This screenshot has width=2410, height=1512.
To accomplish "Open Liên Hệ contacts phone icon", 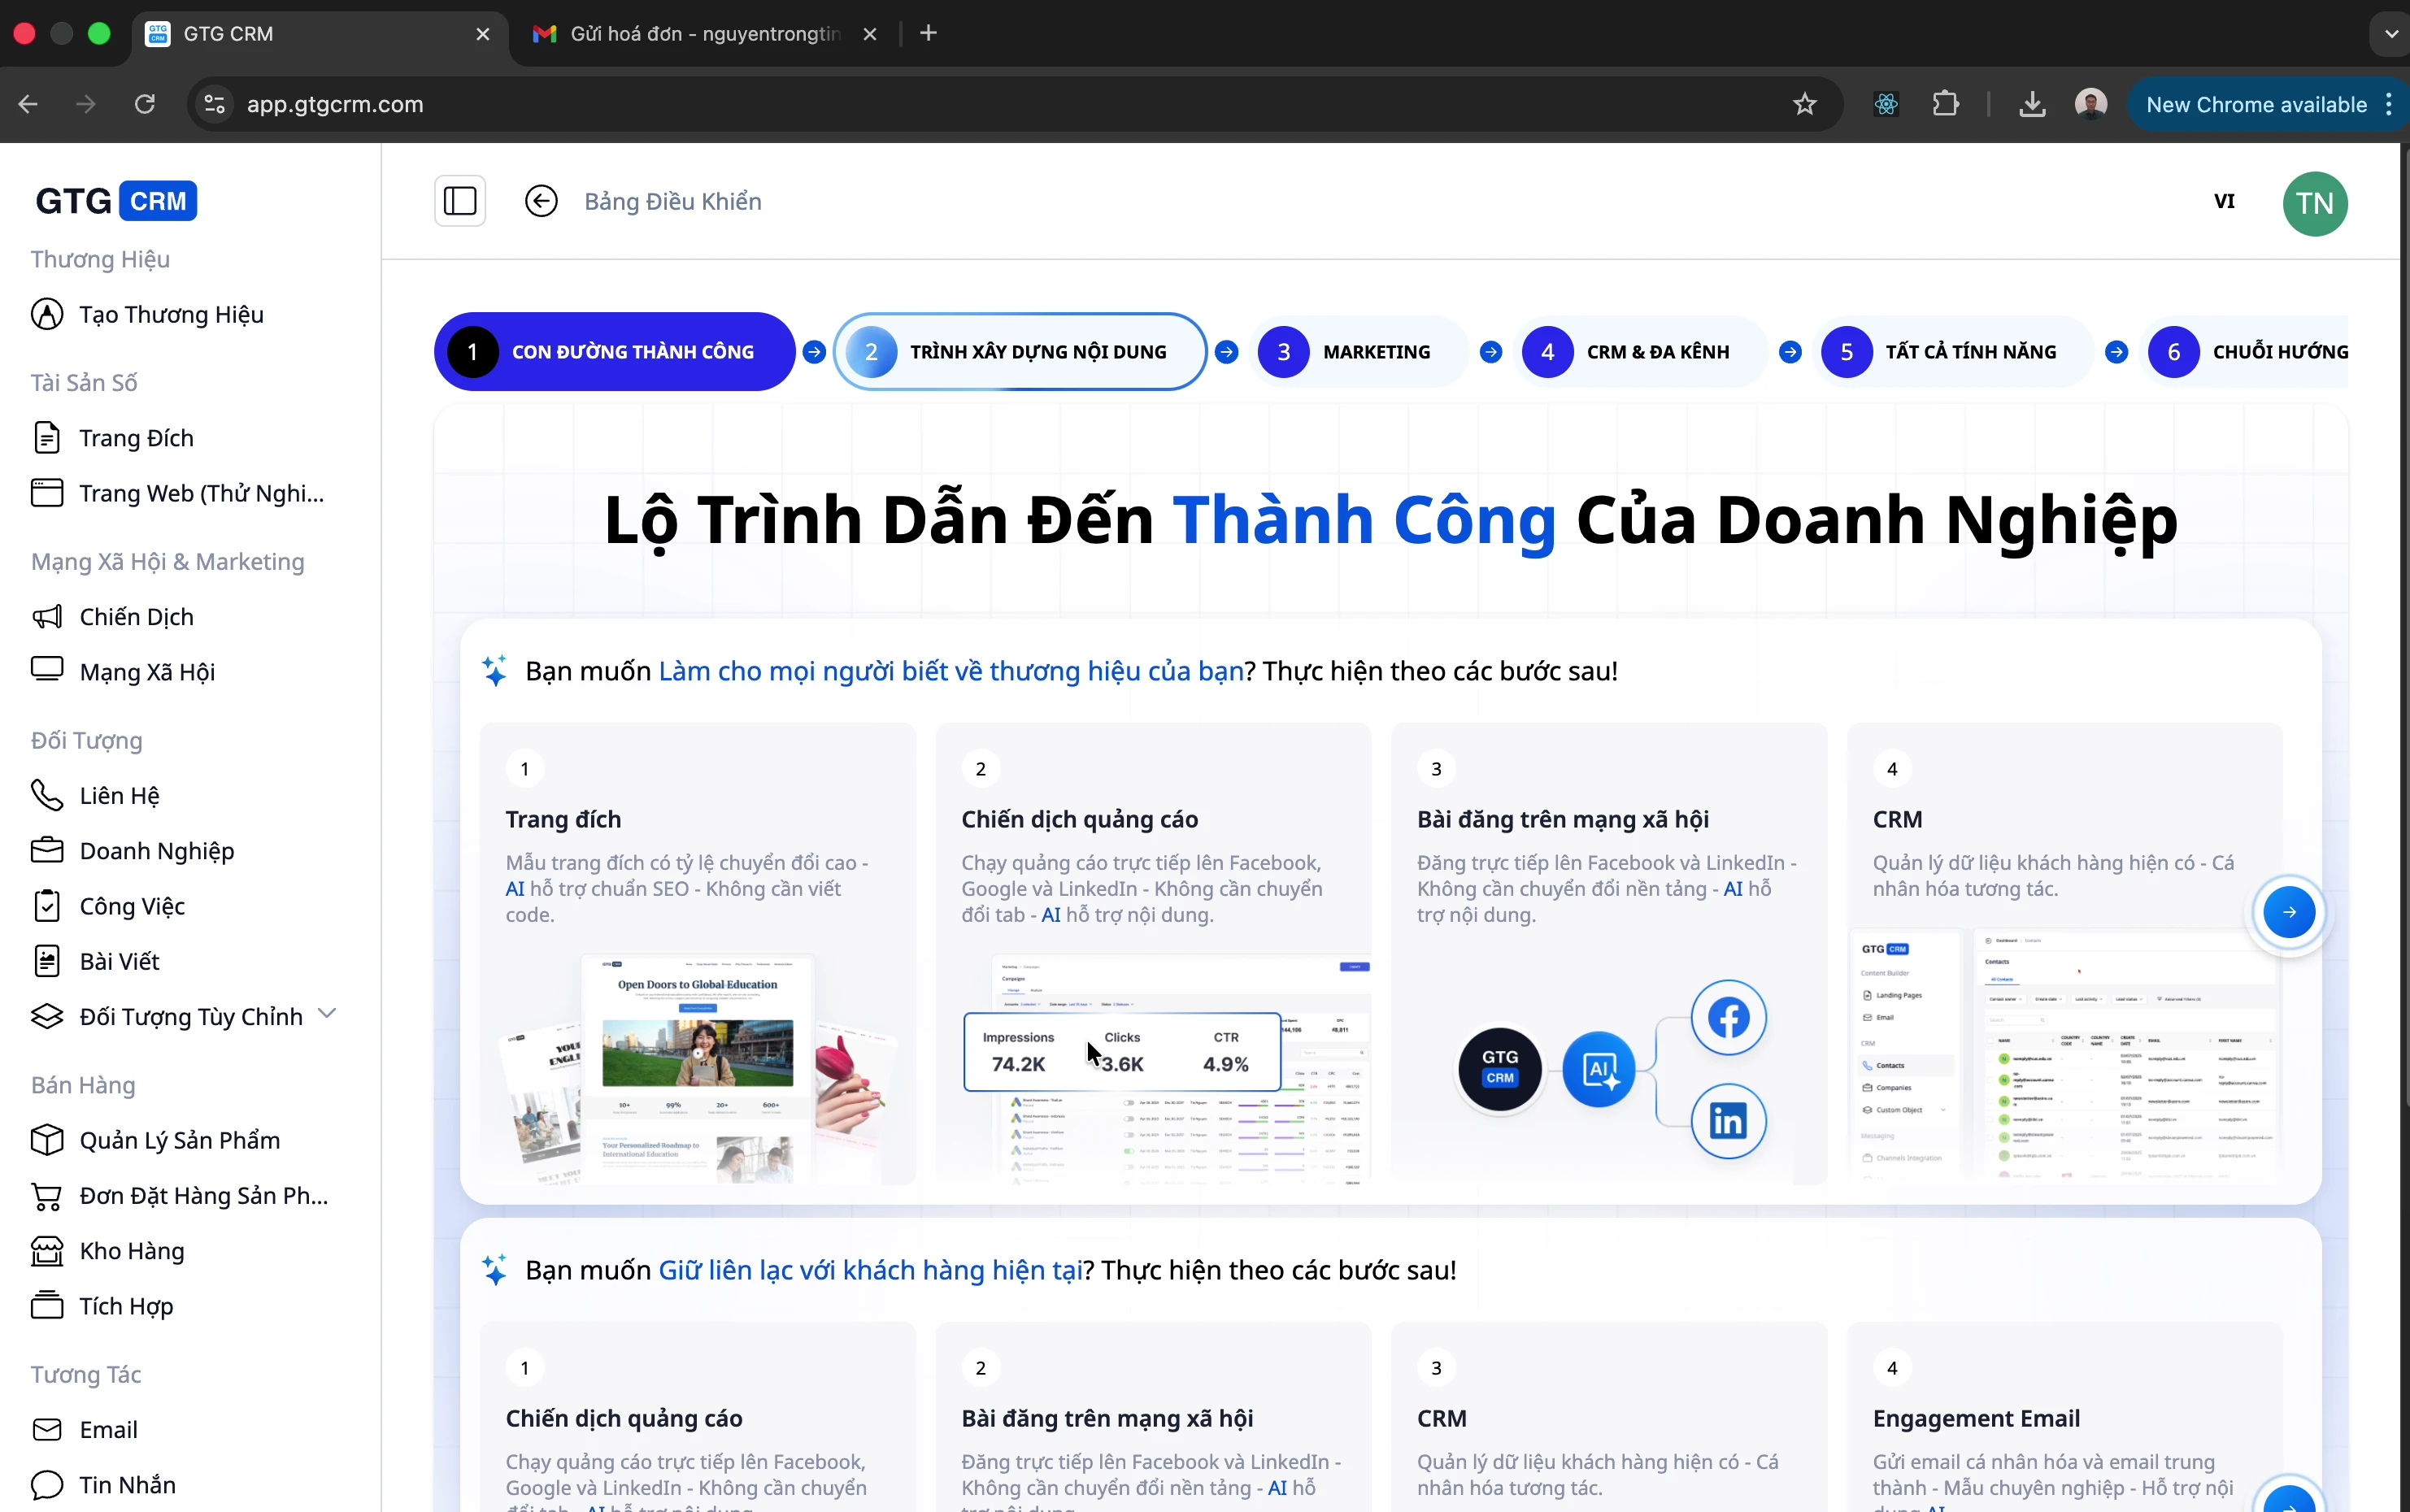I will pyautogui.click(x=47, y=795).
